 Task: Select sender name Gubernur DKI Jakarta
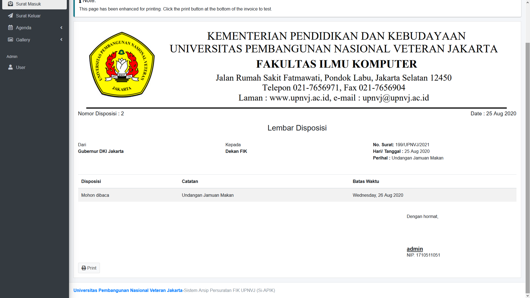101,151
